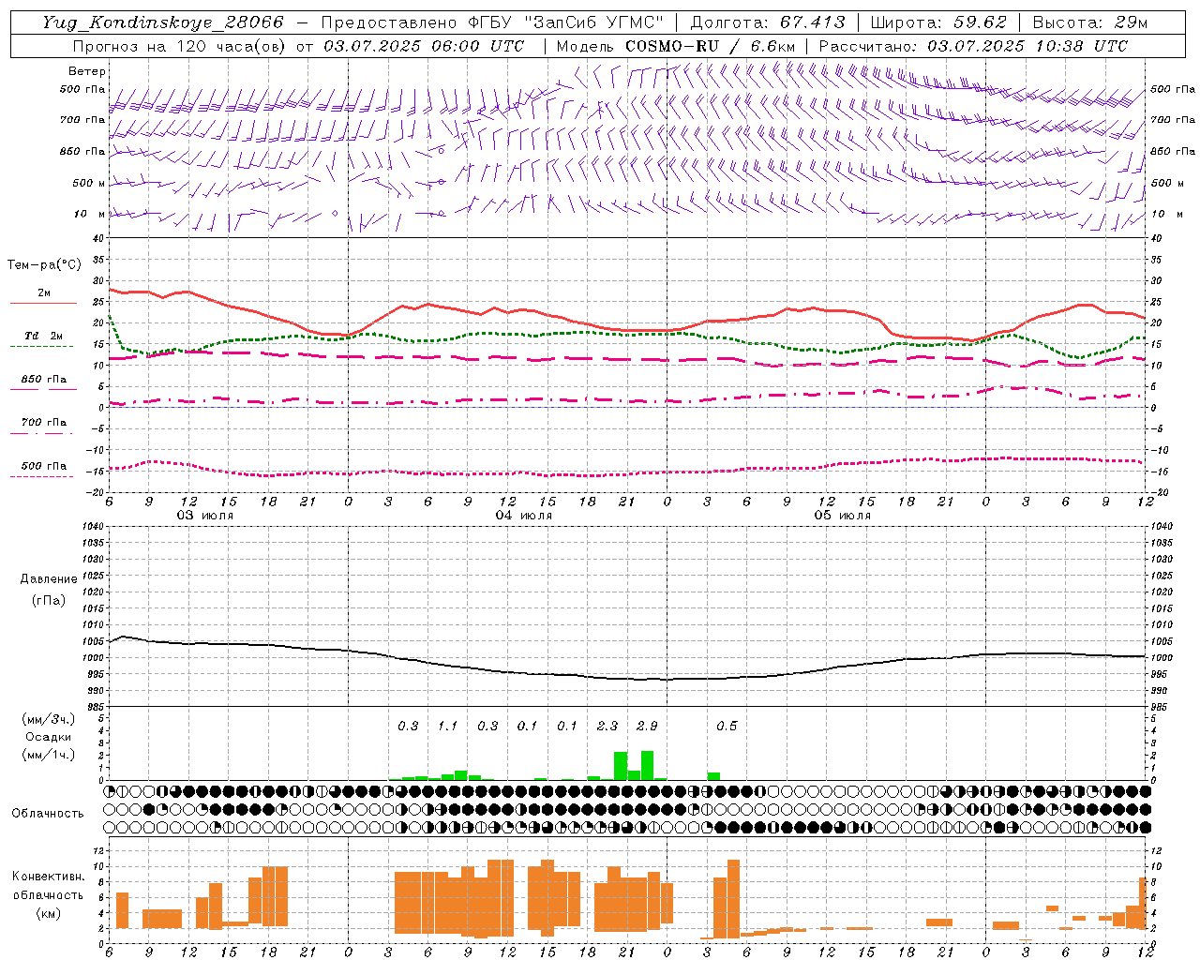Click the Тем-ра(°C) panel label
This screenshot has width=1200, height=960.
tap(44, 265)
